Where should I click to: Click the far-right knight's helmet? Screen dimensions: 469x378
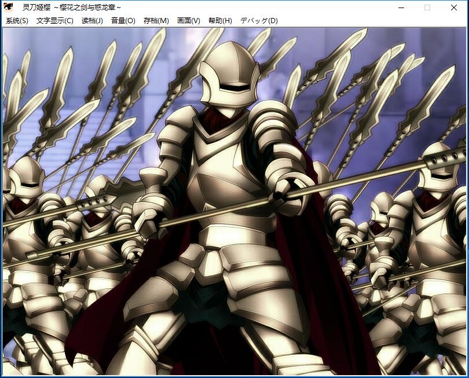[x=439, y=167]
